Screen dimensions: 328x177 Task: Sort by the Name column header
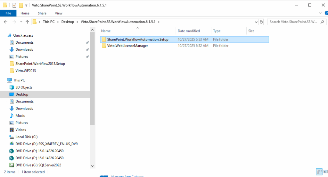point(106,31)
